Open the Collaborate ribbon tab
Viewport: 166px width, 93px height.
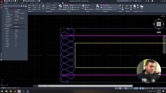49,3
